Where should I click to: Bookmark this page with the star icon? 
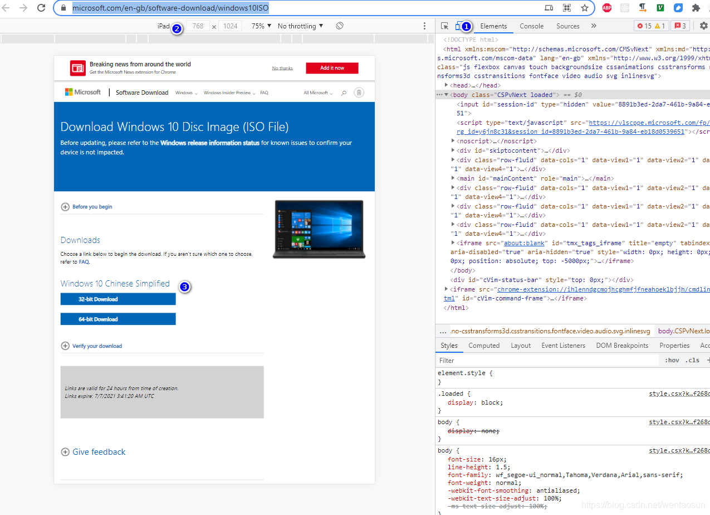585,8
